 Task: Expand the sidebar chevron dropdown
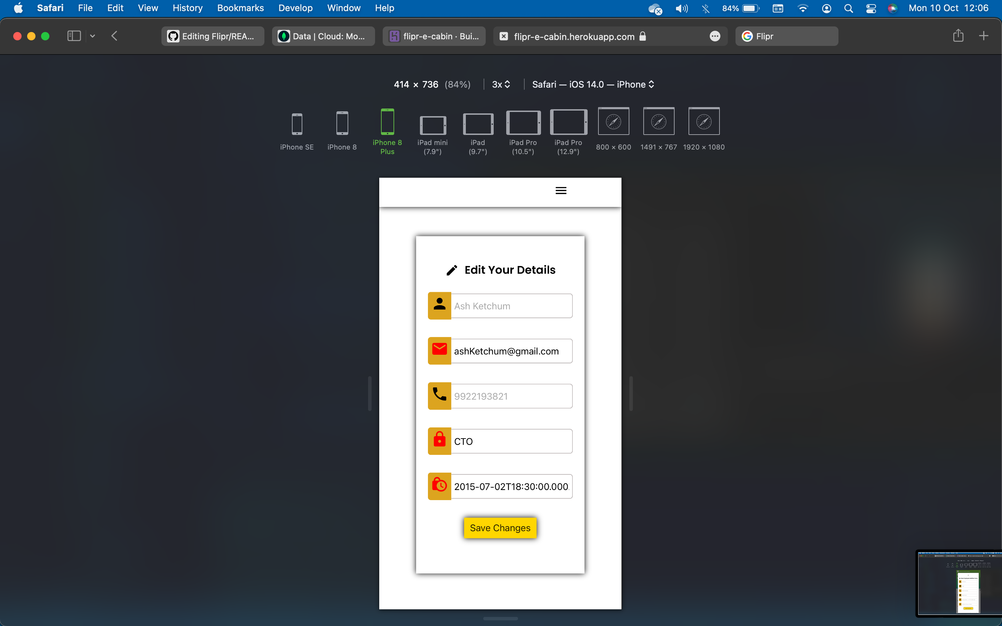coord(92,36)
